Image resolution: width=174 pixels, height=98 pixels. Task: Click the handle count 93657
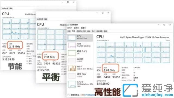pyautogui.click(x=116, y=77)
